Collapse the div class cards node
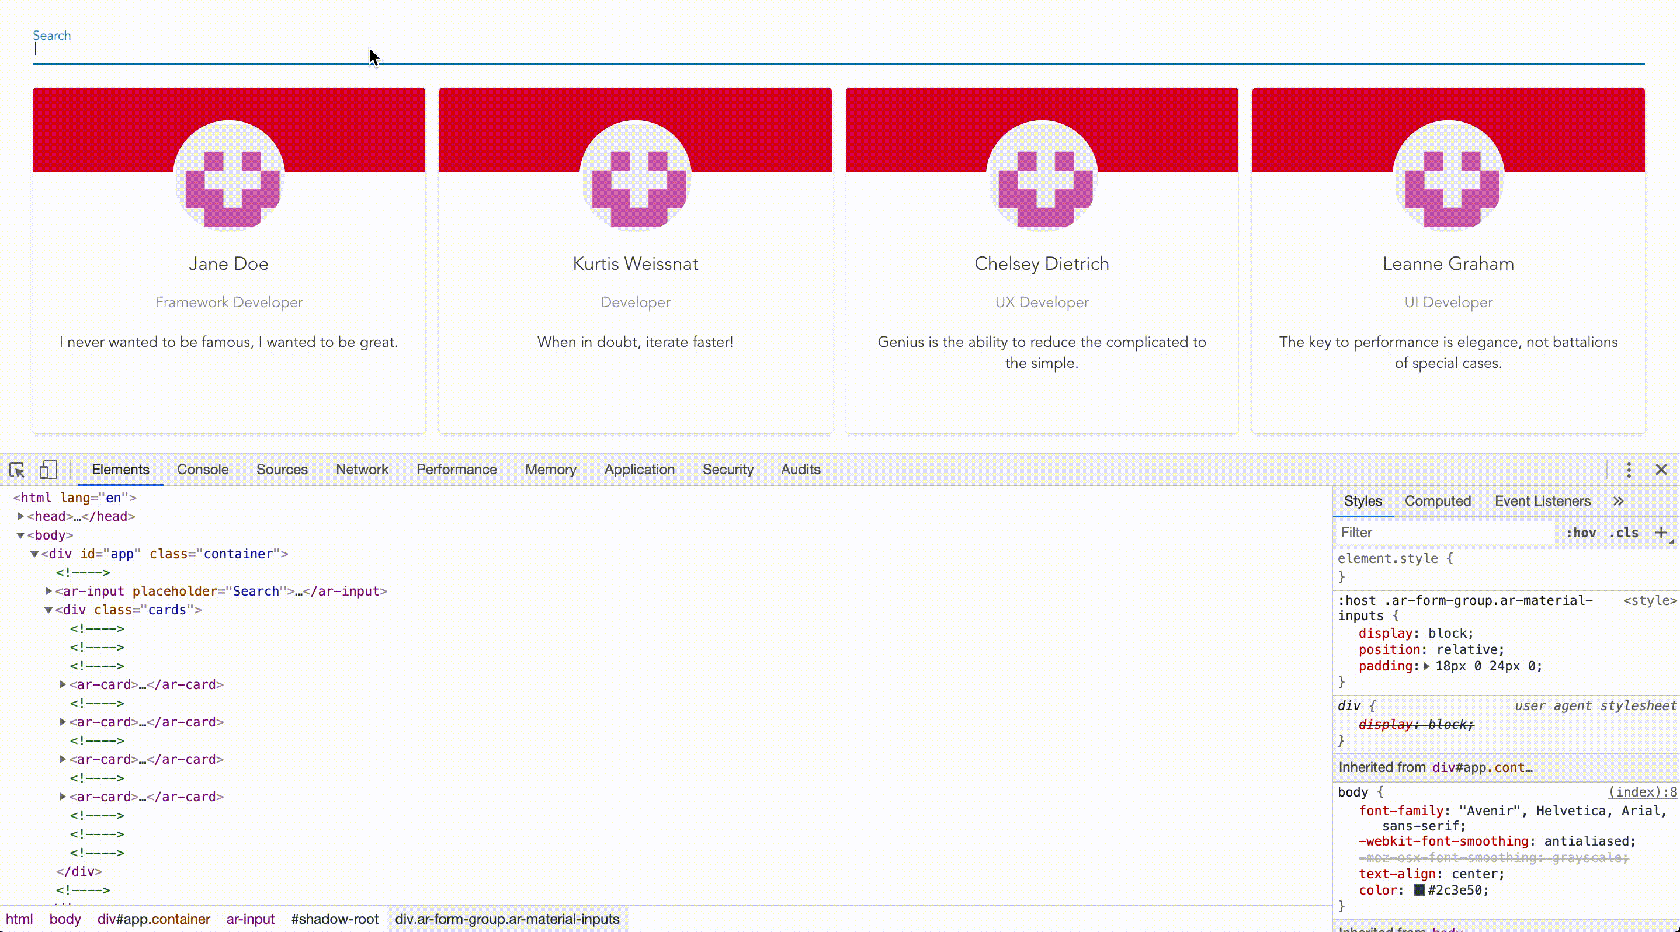 pyautogui.click(x=48, y=610)
